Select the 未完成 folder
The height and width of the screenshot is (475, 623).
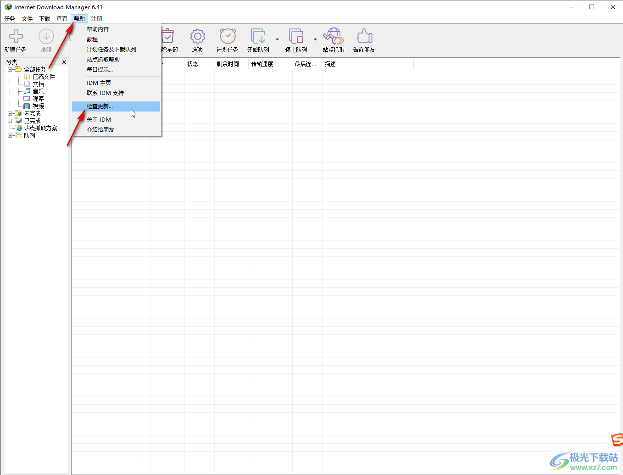point(28,113)
